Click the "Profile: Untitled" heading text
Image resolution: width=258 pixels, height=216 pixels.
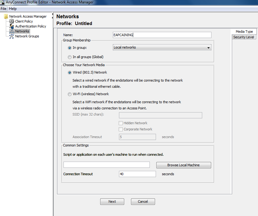74,23
